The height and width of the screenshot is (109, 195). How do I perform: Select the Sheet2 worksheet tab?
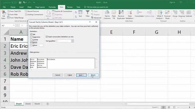[28, 104]
